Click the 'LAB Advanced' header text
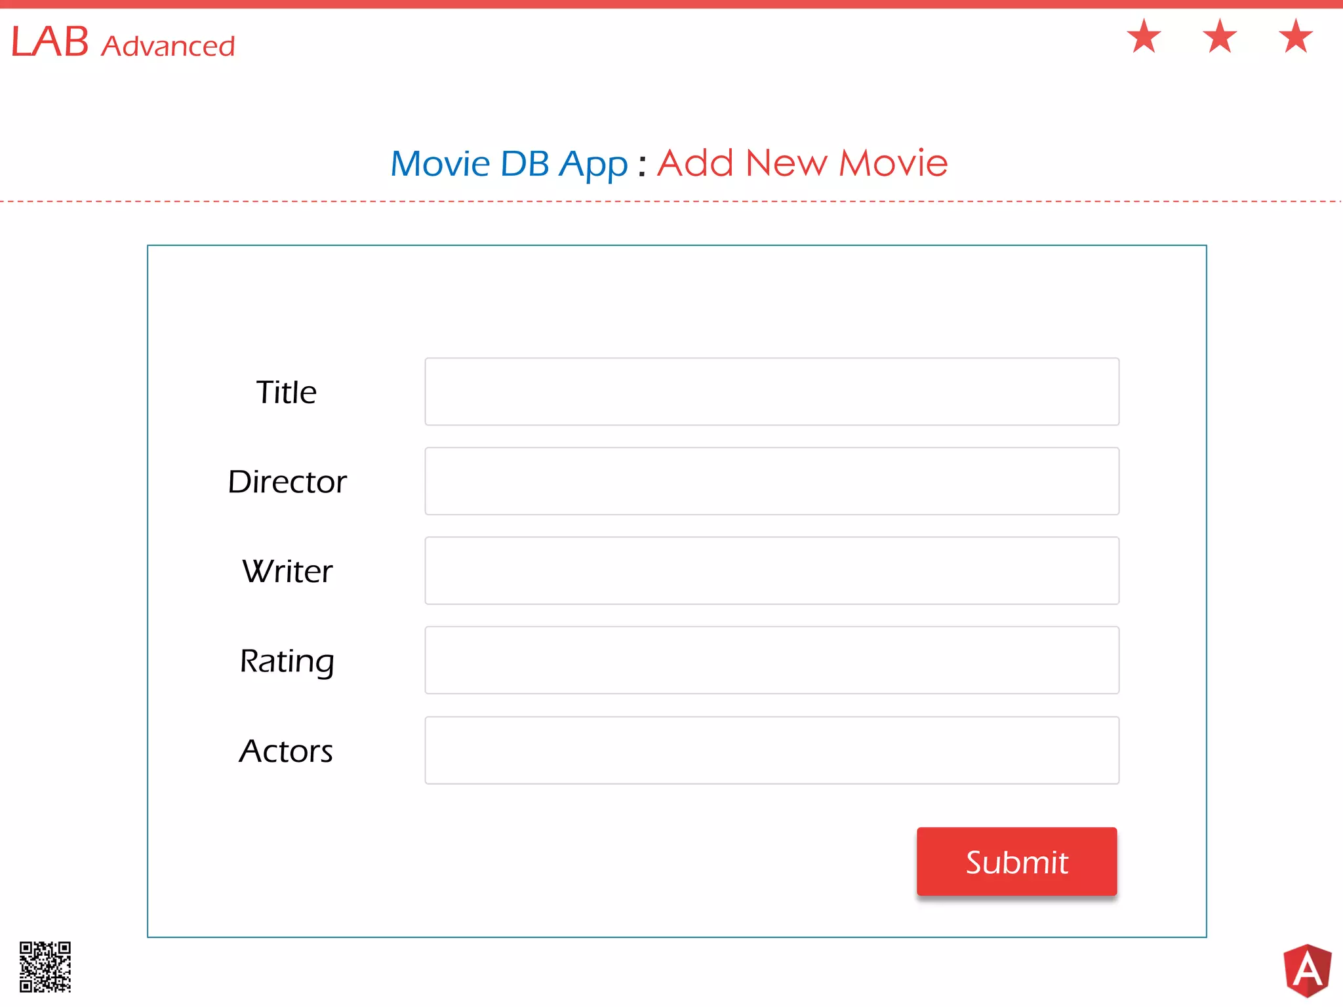The height and width of the screenshot is (1007, 1343). pos(123,43)
